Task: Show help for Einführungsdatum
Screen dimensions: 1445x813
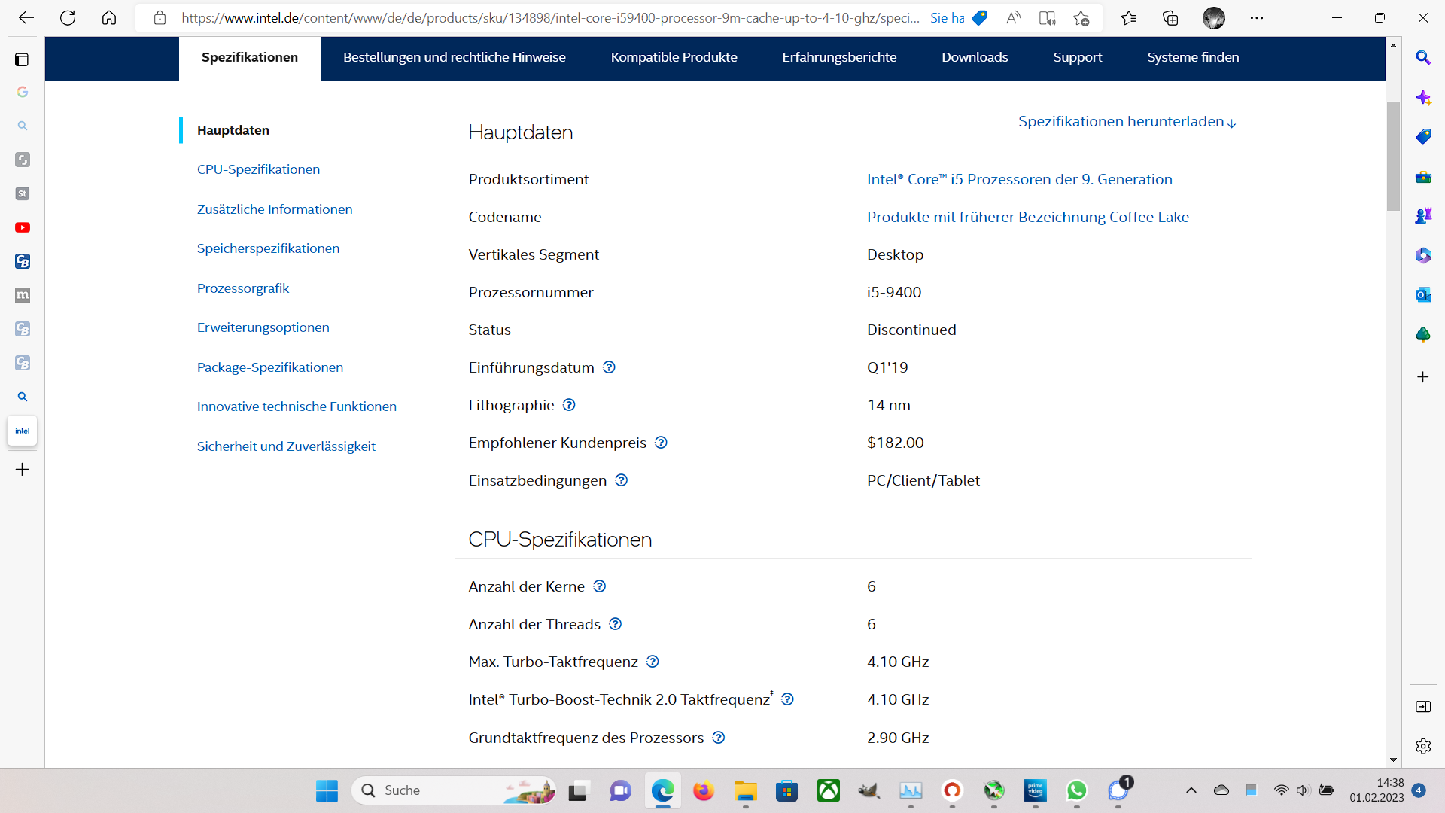Action: tap(610, 367)
